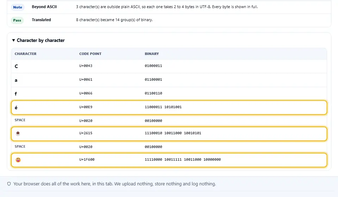Click the shield icon in privacy notice
338x197 pixels.
(9, 184)
